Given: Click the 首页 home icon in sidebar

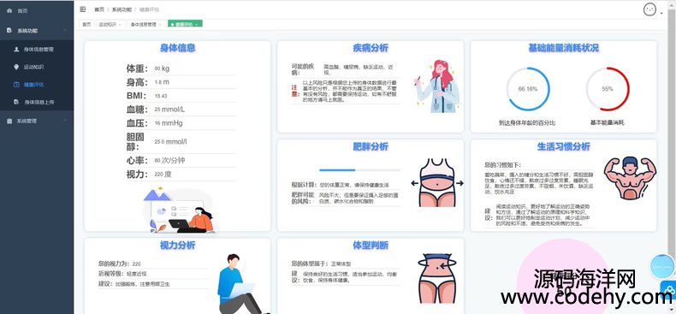Looking at the screenshot, I should 9,11.
